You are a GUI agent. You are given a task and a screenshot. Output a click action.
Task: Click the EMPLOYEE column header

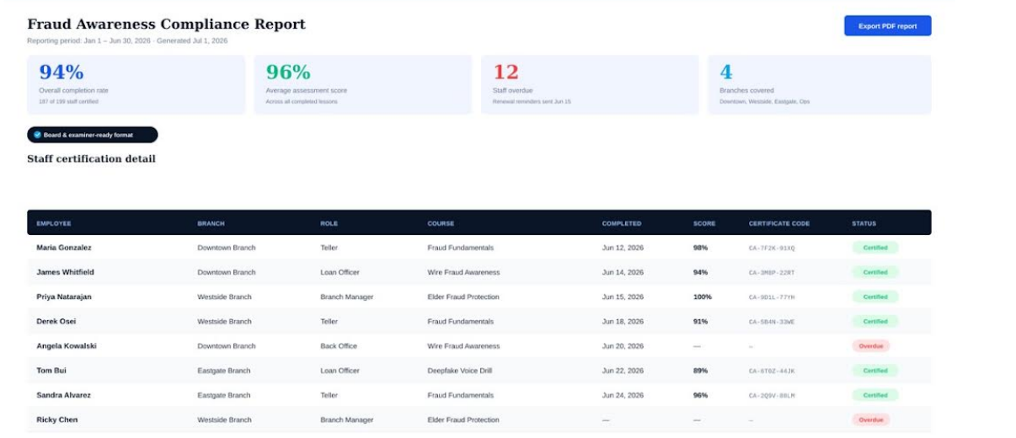point(54,224)
